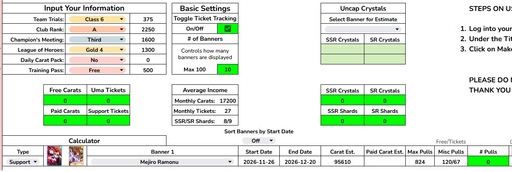Screen dimensions: 512x172
Task: Select the Monthly Carats value 17200
Action: click(228, 101)
